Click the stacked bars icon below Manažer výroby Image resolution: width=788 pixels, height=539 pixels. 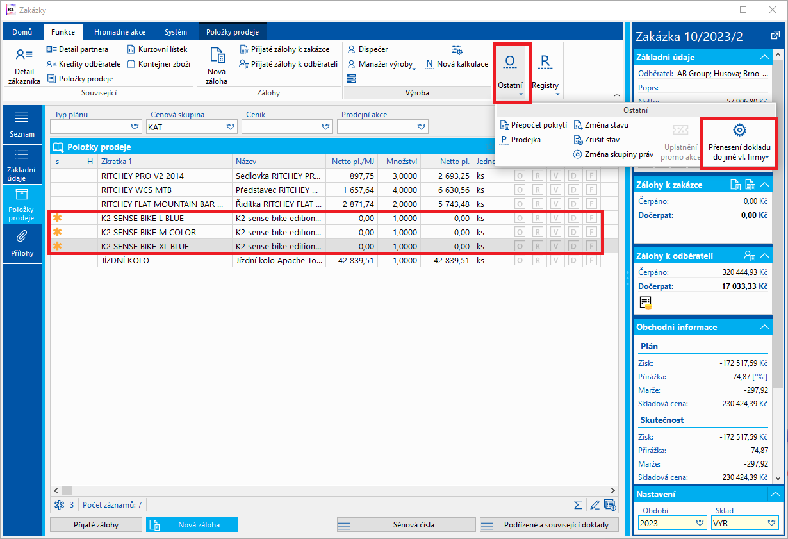coord(352,79)
